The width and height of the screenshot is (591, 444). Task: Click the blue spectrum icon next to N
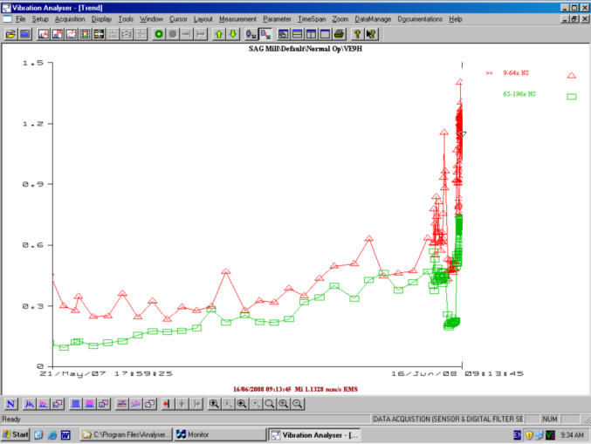point(30,404)
